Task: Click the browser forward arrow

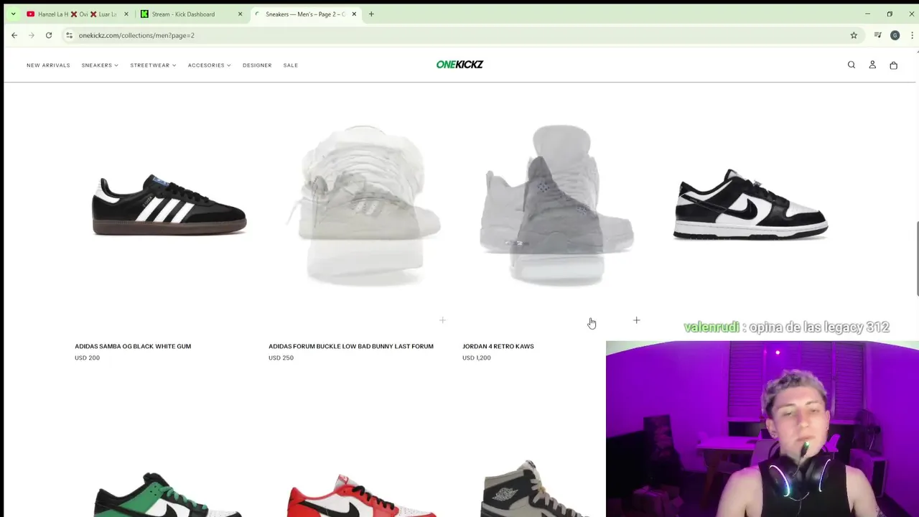Action: click(x=32, y=35)
